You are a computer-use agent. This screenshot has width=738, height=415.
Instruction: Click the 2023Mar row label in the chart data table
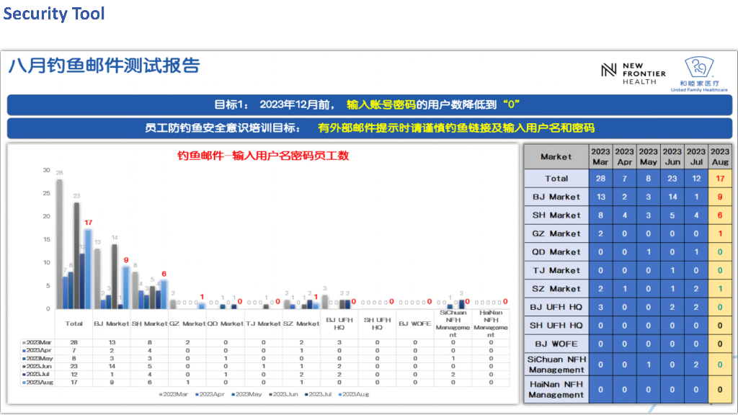point(37,342)
